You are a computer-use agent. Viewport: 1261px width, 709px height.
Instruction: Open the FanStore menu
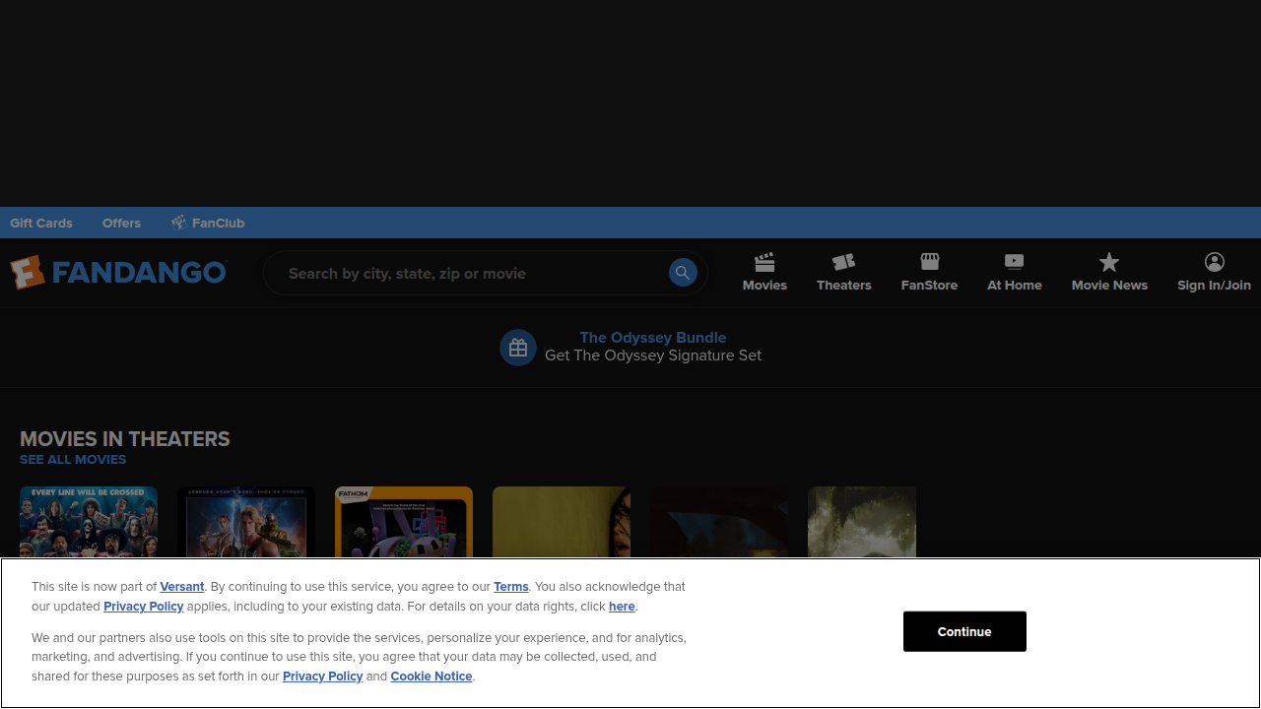pos(929,273)
